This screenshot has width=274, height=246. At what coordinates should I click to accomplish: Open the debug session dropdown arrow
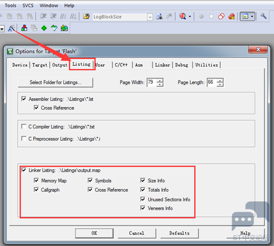coord(190,17)
